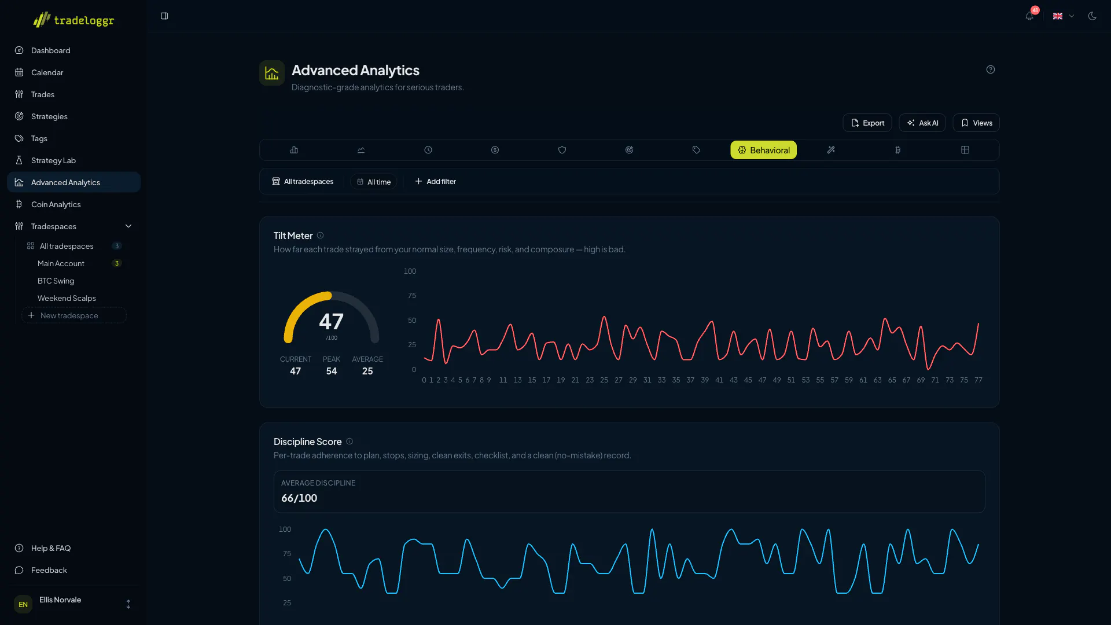The image size is (1111, 625).
Task: Switch to the bar chart analytics tab
Action: click(x=294, y=150)
